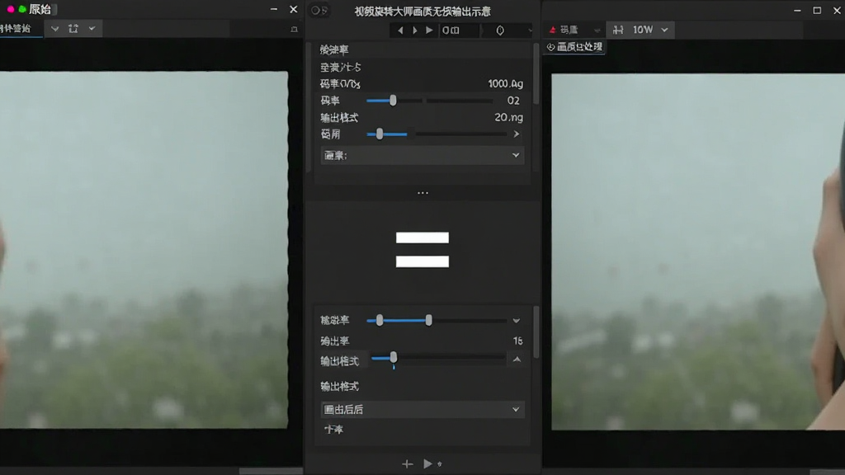This screenshot has height=475, width=845.
Task: Click the lower white bar in center preview
Action: pyautogui.click(x=422, y=261)
